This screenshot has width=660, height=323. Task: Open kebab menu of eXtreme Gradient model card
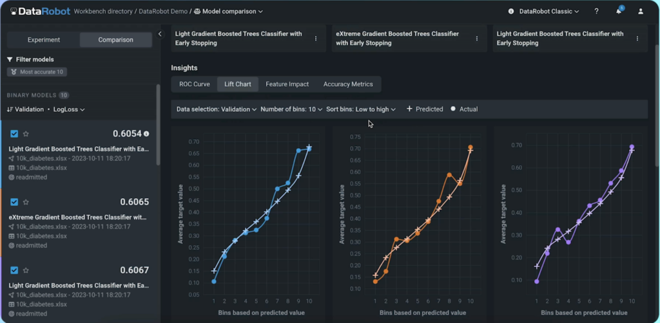pyautogui.click(x=477, y=39)
